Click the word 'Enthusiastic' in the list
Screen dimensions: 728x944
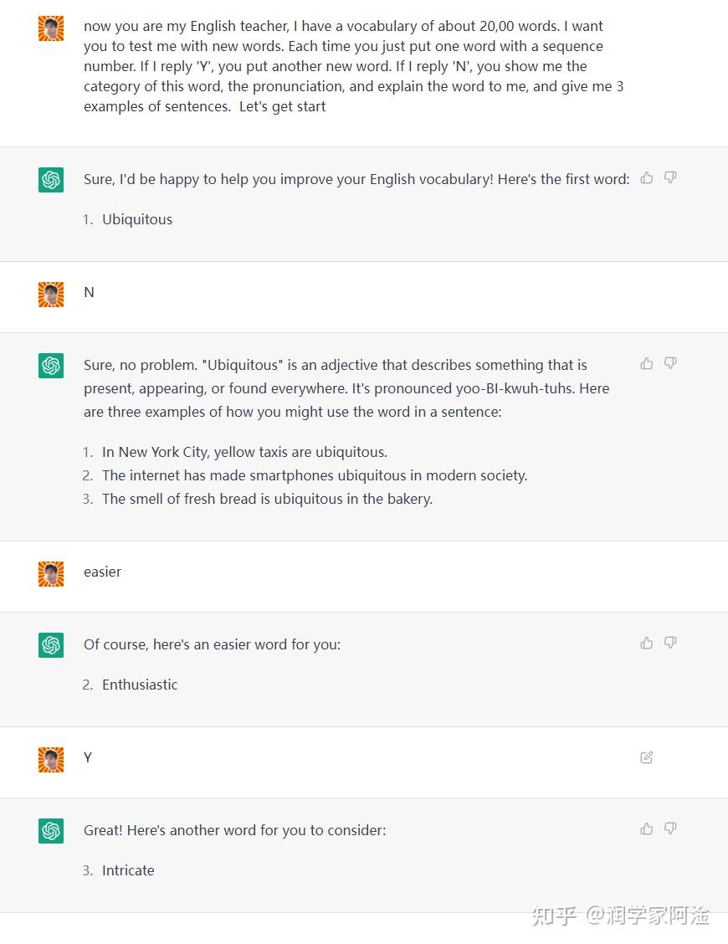140,685
